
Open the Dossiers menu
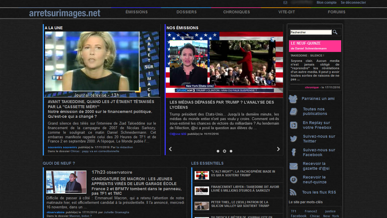pos(186,12)
